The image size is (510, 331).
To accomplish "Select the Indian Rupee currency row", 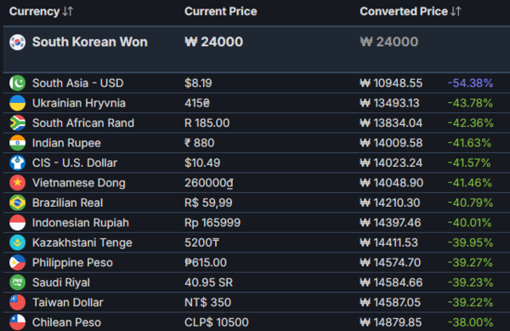I will pyautogui.click(x=257, y=143).
